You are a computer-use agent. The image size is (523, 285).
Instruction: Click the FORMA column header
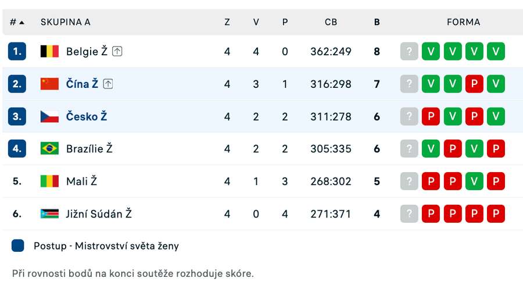click(463, 22)
